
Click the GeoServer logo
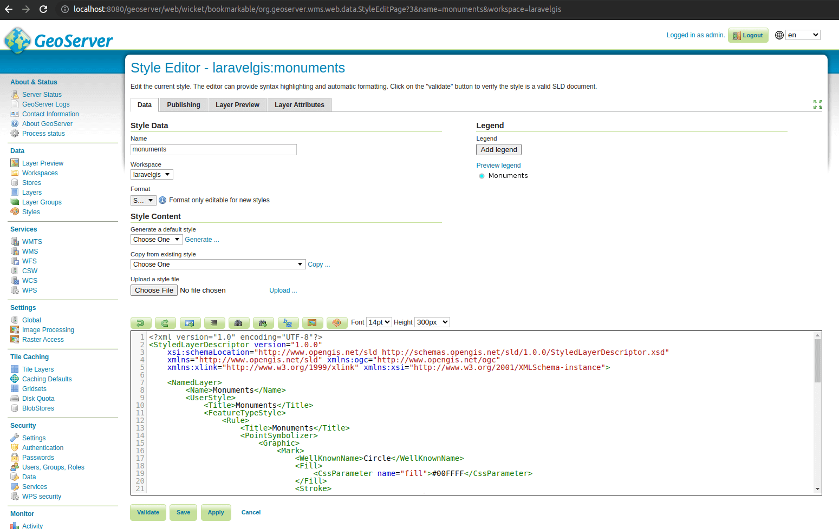58,41
